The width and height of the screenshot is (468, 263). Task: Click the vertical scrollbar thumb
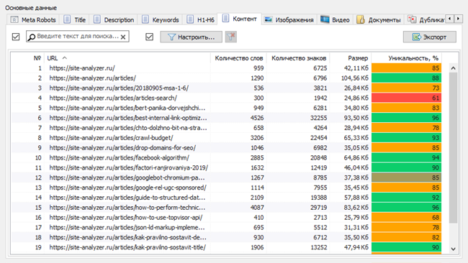453,148
